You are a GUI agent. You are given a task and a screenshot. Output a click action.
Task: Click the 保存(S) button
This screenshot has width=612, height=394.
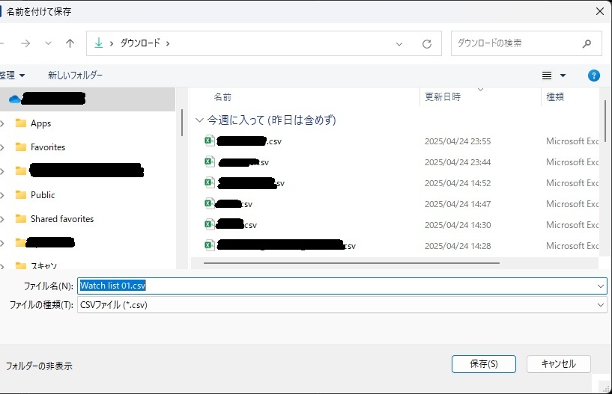pyautogui.click(x=484, y=364)
